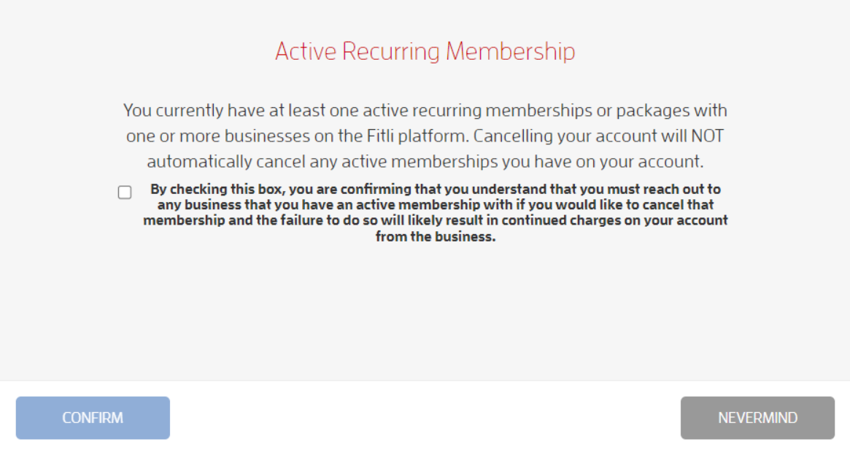Click the bold line starting "any business that you"
This screenshot has height=450, width=850.
436,205
